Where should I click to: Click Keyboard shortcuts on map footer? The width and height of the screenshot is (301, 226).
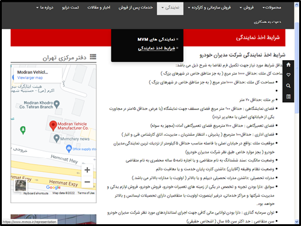(x=36, y=193)
